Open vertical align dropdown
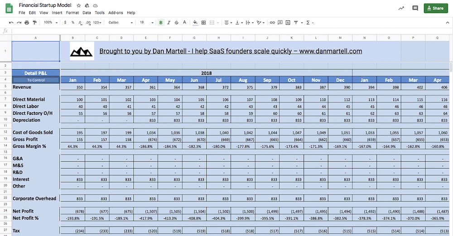Viewport: 453px width, 236px height. pyautogui.click(x=239, y=23)
